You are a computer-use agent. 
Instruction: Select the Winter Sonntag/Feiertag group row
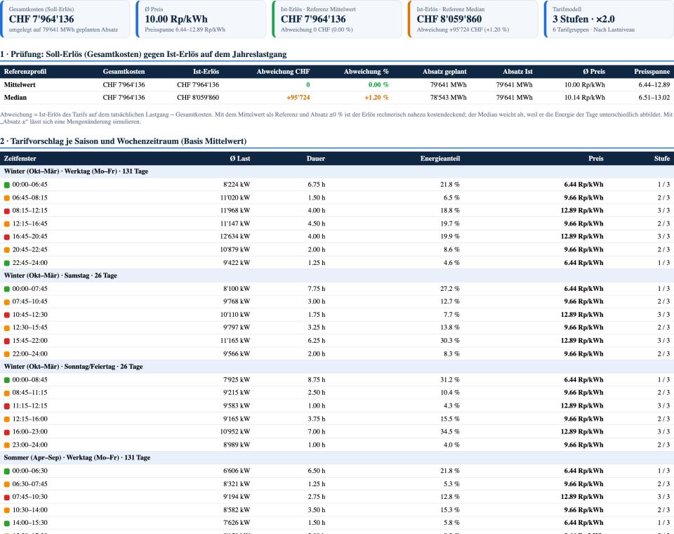pos(337,367)
